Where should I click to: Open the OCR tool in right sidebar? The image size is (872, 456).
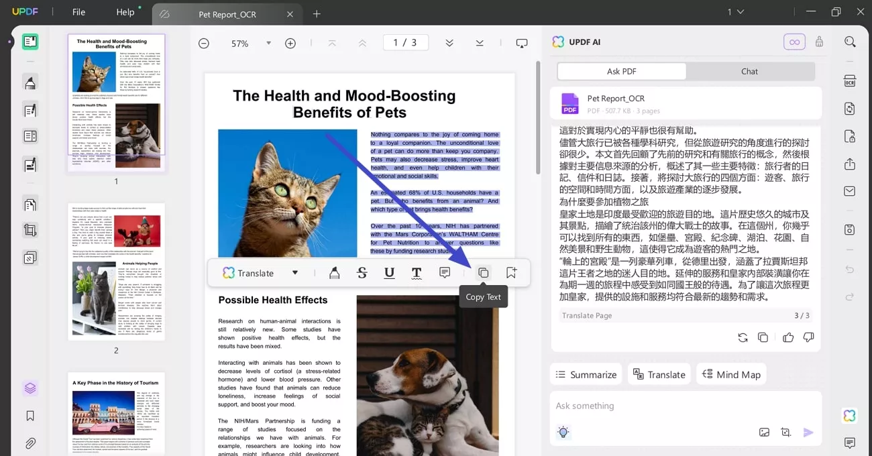tap(850, 81)
